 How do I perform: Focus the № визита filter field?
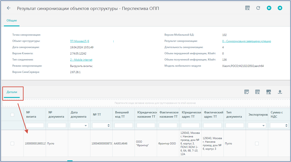[35, 125]
